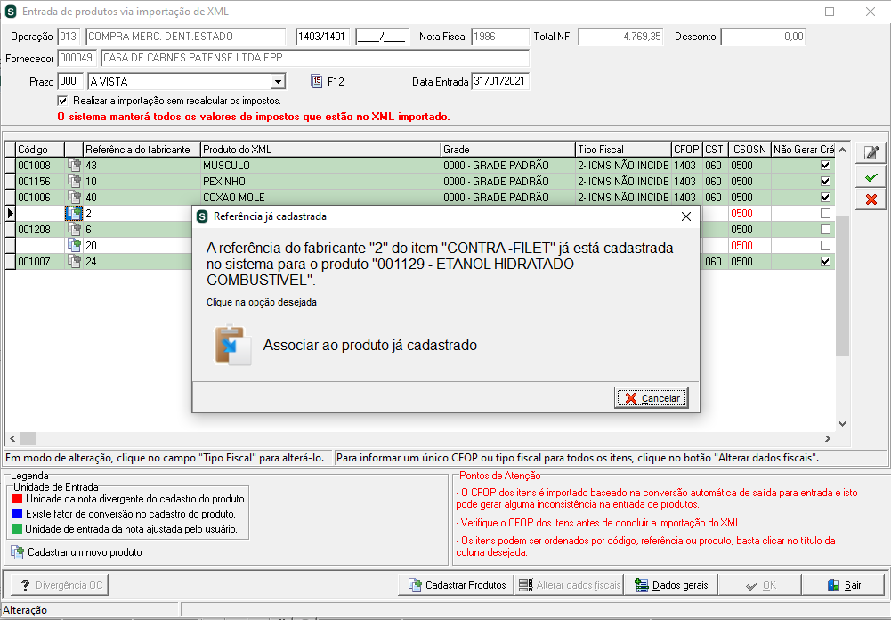
Task: Click the Cadastrar um novo produto legend icon
Action: (x=18, y=552)
